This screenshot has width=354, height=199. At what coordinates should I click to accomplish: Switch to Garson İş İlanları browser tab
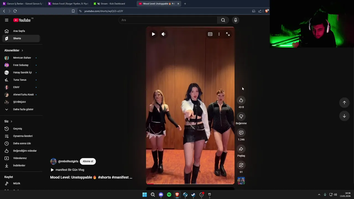point(23,4)
